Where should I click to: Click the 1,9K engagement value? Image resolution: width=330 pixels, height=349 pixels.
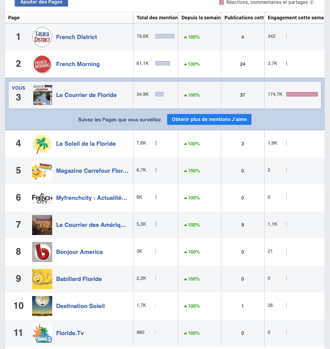point(272,143)
